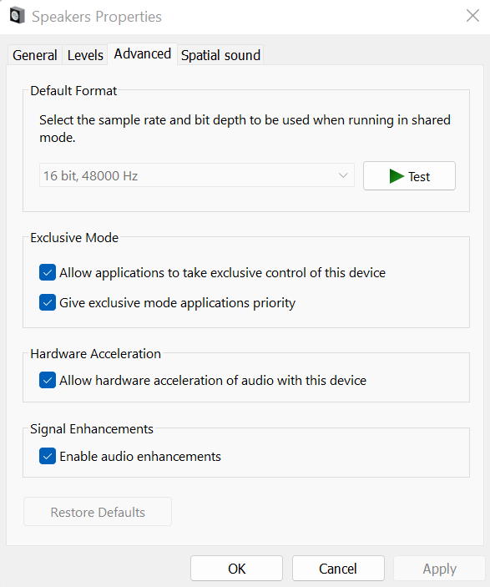Image resolution: width=490 pixels, height=587 pixels.
Task: Click the Apply button
Action: tap(439, 569)
